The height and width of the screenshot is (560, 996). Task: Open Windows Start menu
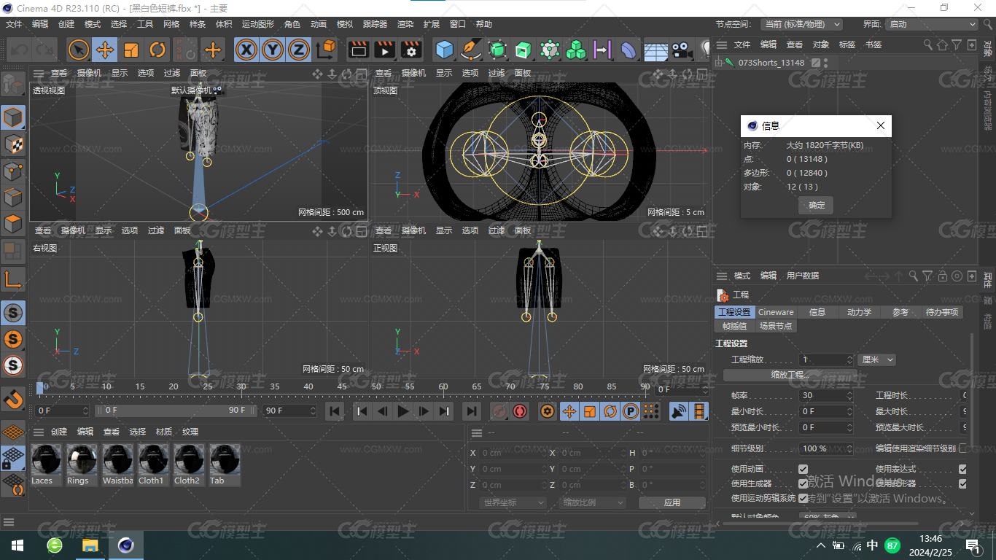coord(17,545)
